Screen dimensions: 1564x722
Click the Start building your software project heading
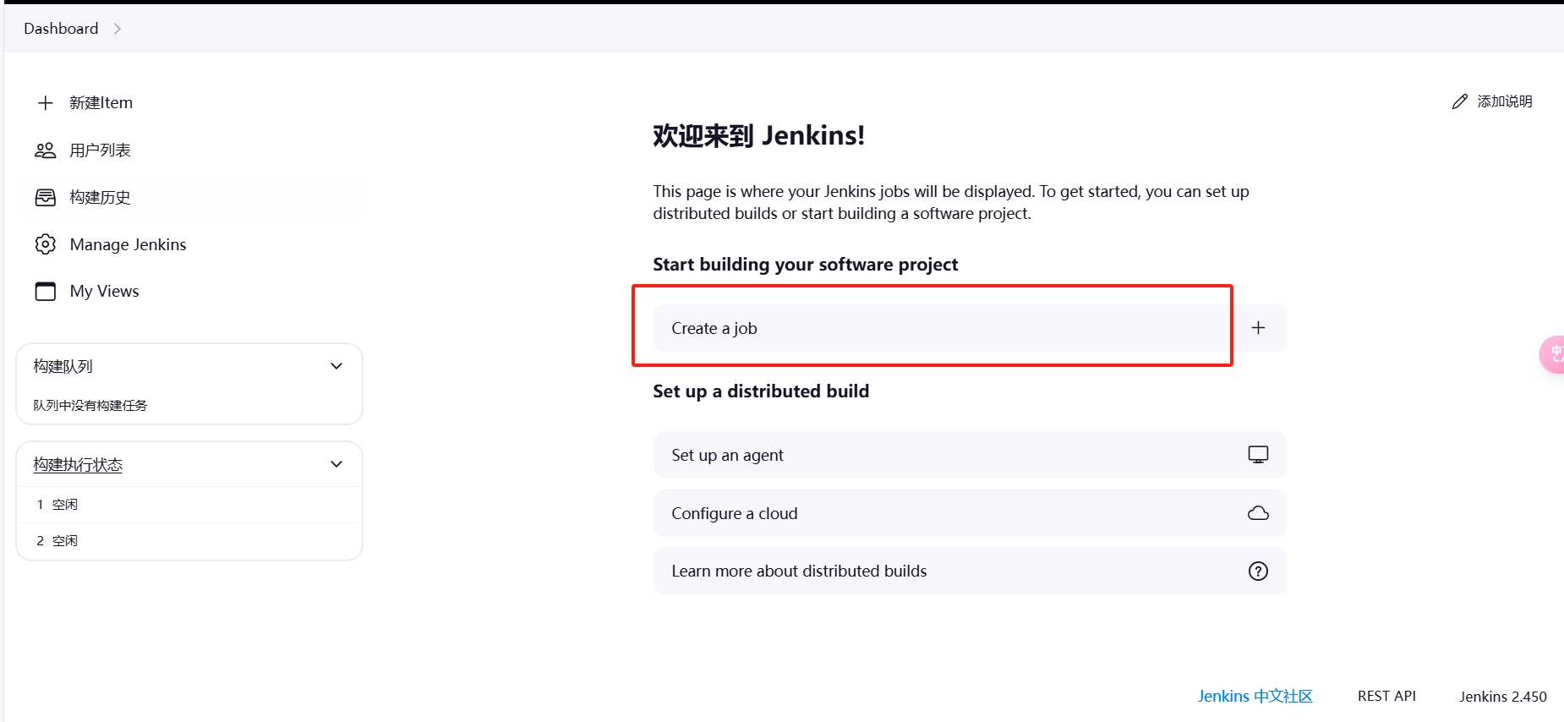806,265
